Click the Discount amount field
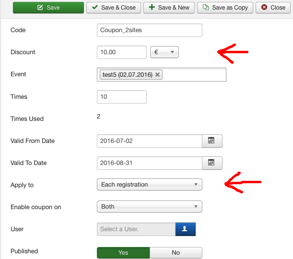Viewport: 293px width, 259px height. (121, 52)
